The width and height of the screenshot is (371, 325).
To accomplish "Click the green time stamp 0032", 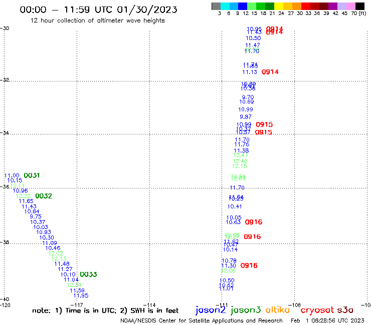I will pos(44,196).
